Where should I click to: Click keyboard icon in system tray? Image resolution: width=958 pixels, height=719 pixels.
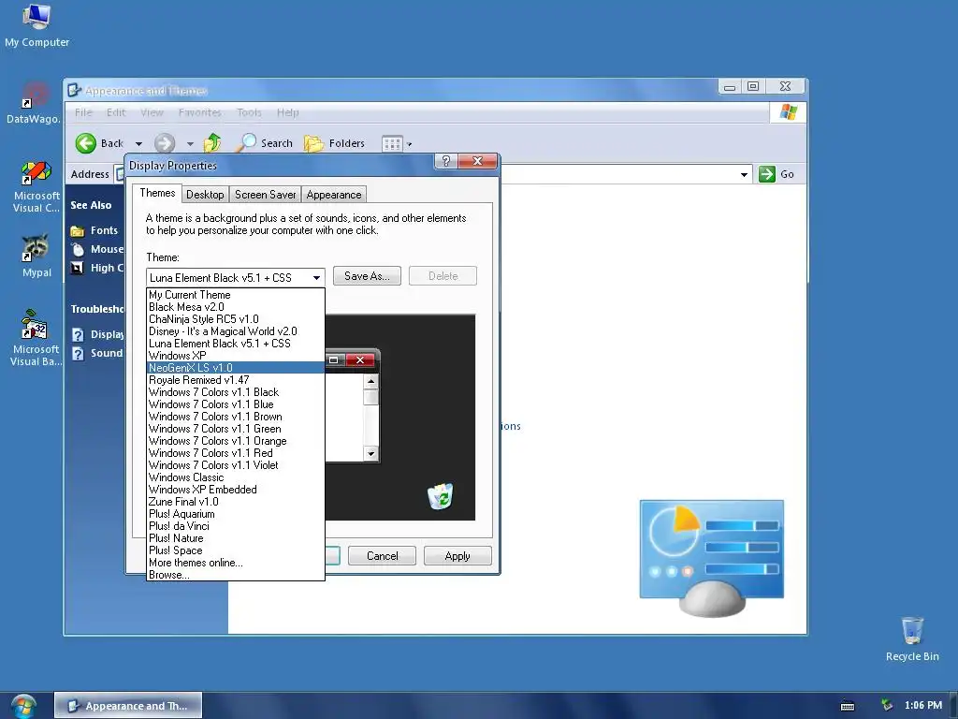848,706
